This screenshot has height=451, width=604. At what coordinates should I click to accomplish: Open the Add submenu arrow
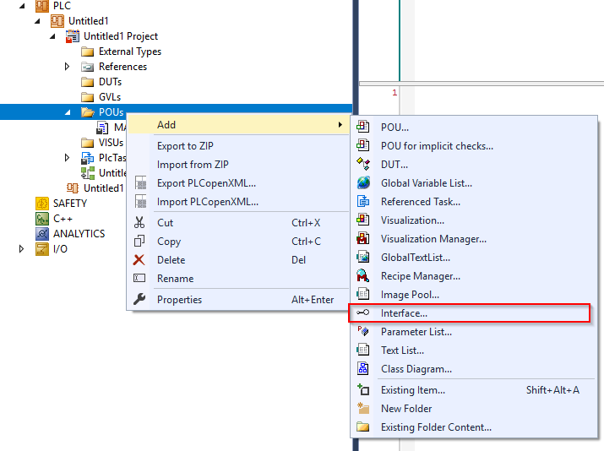[340, 124]
